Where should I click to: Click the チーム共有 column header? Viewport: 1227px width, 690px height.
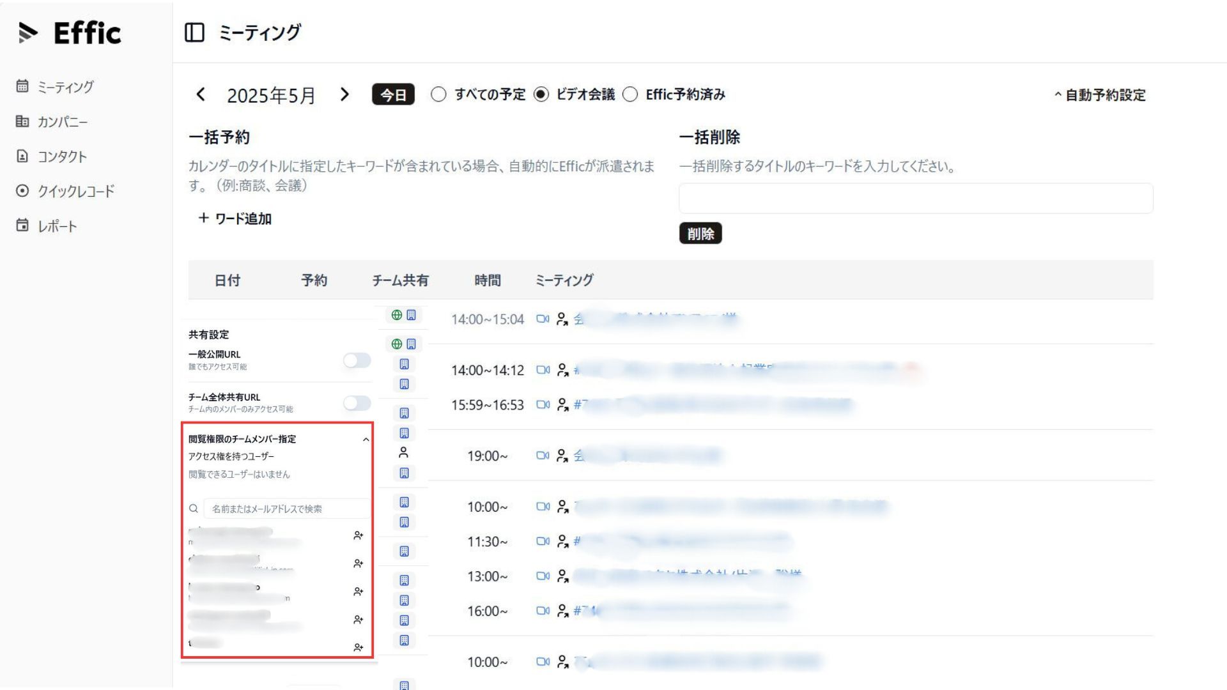401,280
